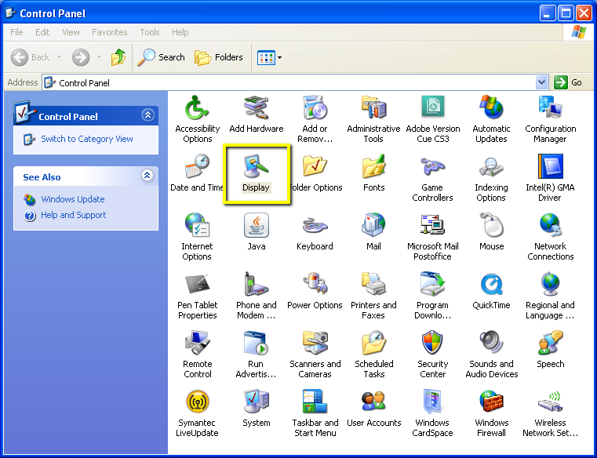Select Phone and Modem icon
This screenshot has width=597, height=458.
coord(257,284)
